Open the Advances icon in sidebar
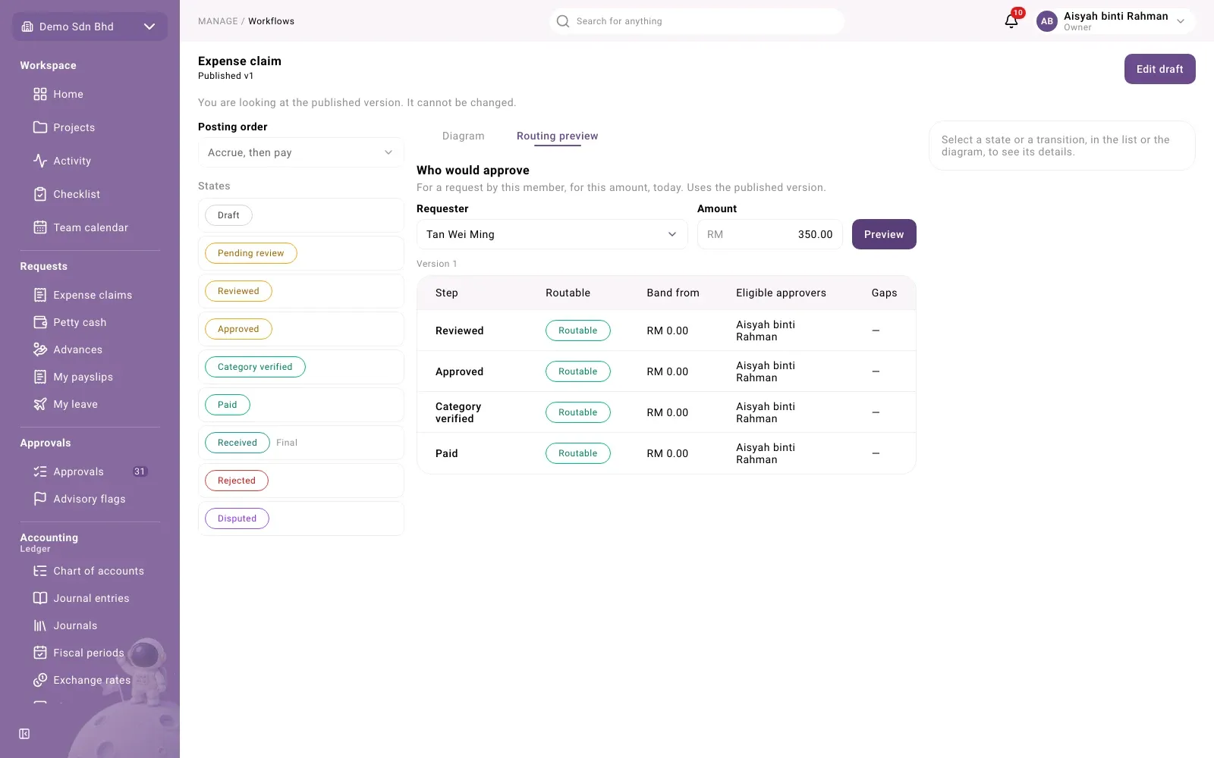The image size is (1214, 758). (40, 349)
